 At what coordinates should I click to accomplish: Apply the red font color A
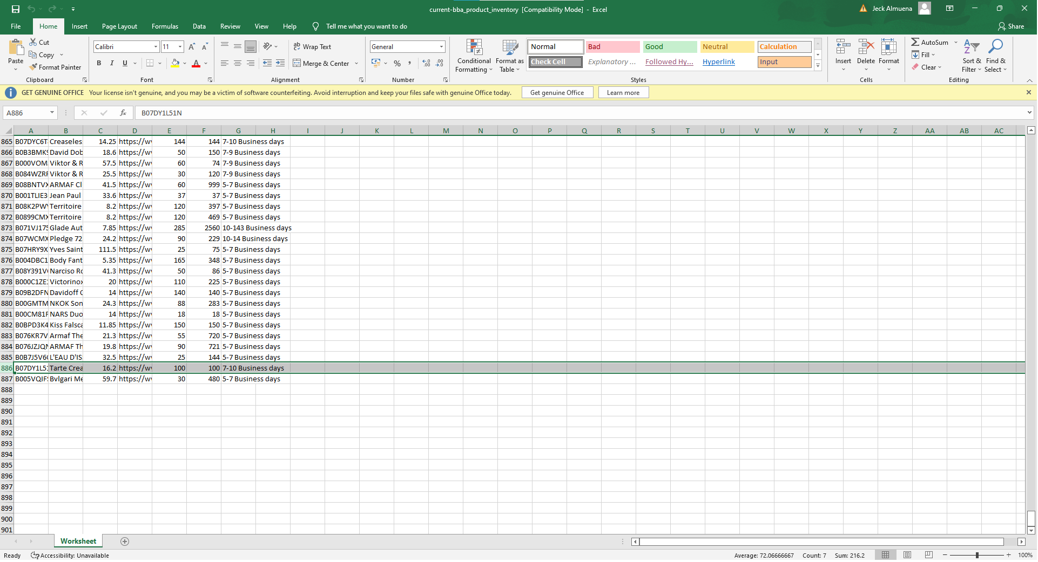click(x=196, y=63)
